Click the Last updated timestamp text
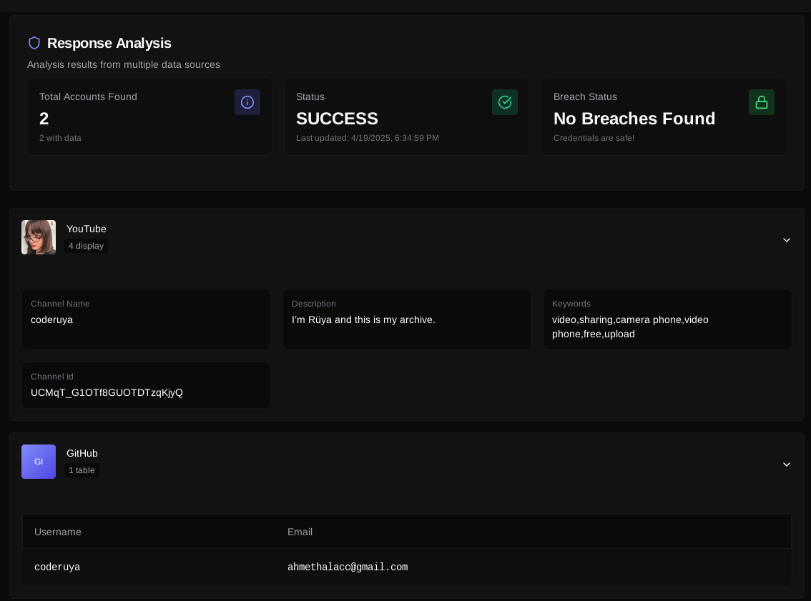The image size is (811, 601). point(367,138)
